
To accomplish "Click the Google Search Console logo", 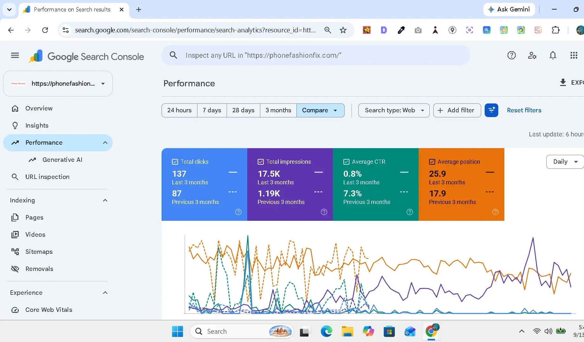I will [x=86, y=56].
